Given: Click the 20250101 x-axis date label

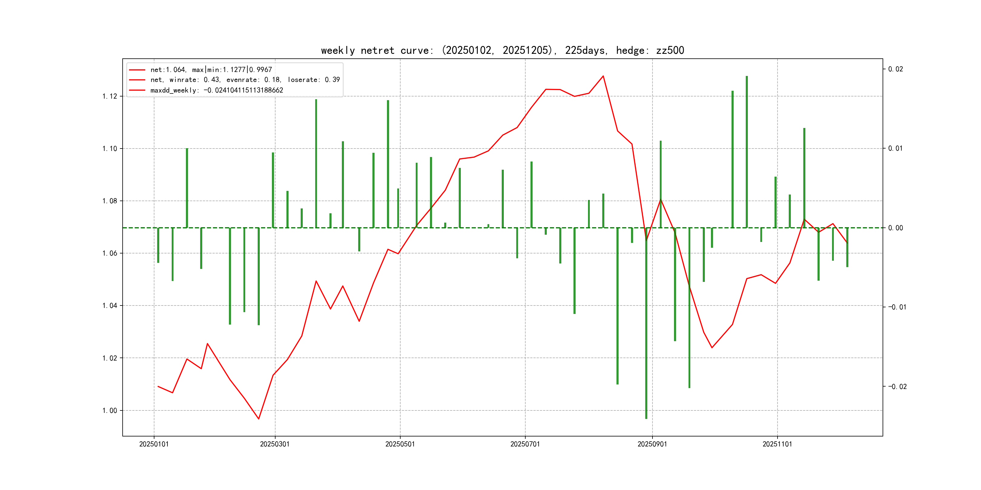Looking at the screenshot, I should 154,444.
